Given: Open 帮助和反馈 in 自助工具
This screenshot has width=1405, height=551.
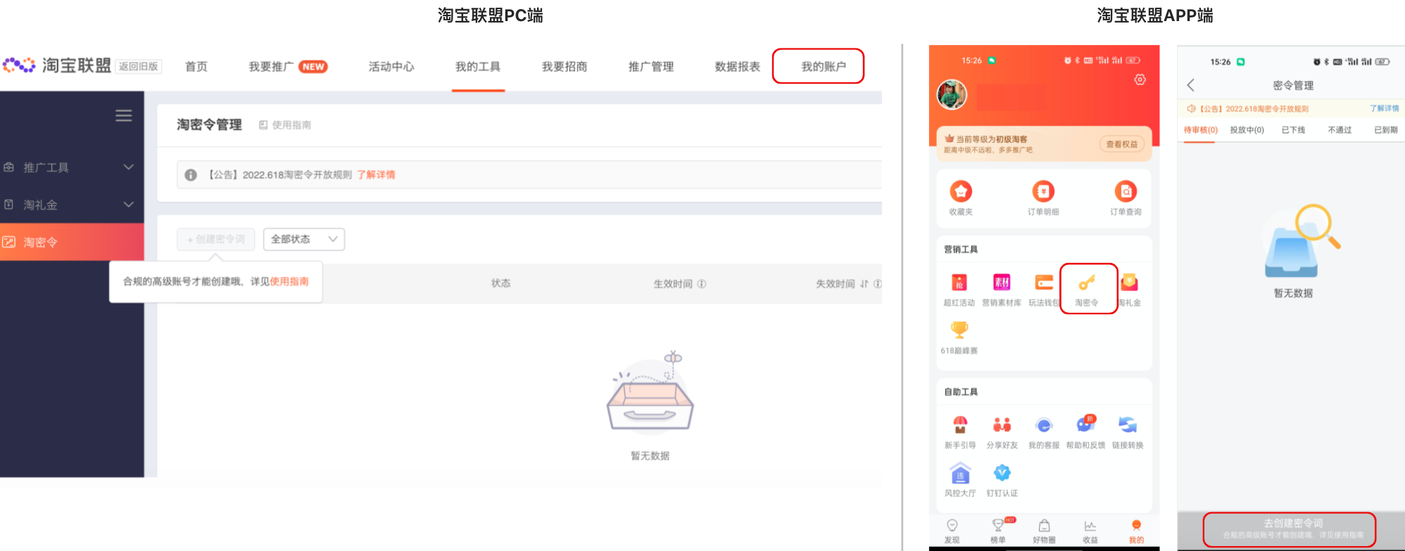Looking at the screenshot, I should 1085,433.
